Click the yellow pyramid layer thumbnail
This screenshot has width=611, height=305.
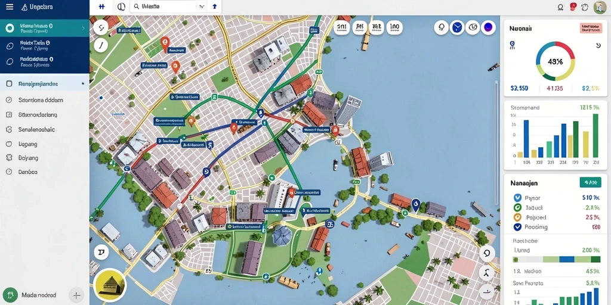coord(110,285)
